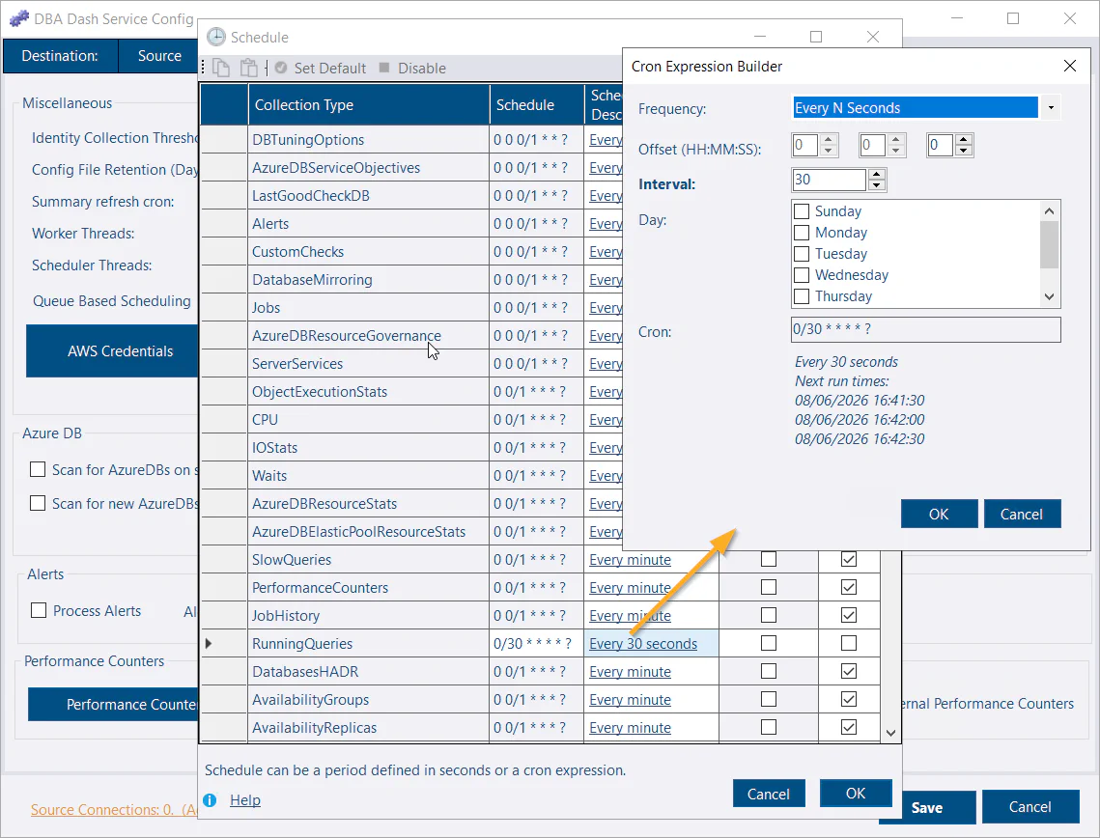Enable the Process Alerts checkbox
Viewport: 1100px width, 838px height.
[39, 610]
